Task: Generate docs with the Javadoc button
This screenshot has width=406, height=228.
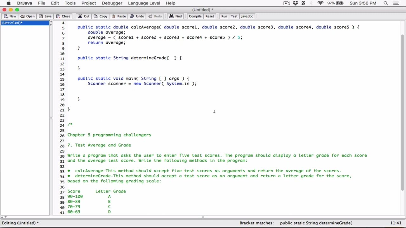Action: [x=247, y=16]
